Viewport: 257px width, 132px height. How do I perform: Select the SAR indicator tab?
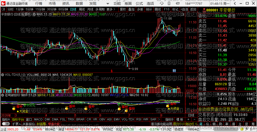(153, 119)
